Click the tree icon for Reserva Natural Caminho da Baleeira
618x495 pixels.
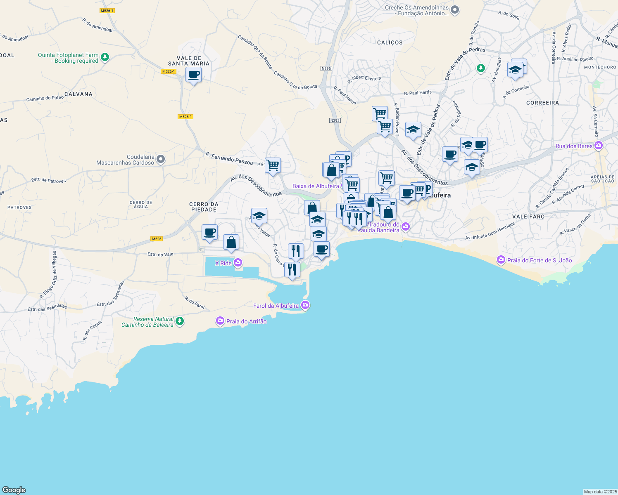click(179, 321)
